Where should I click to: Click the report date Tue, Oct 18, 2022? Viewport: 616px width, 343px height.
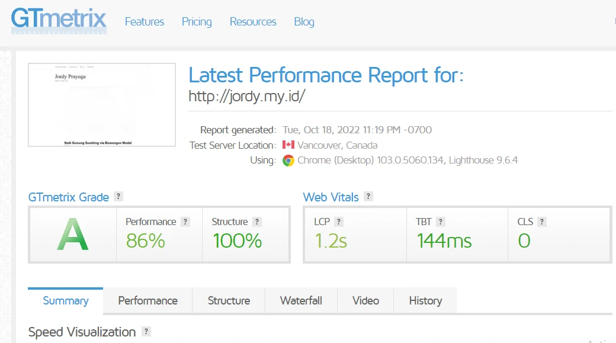tap(357, 130)
